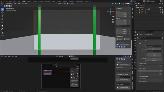Click the Add Game Property button
Image resolution: width=164 pixels, height=92 pixels.
tap(123, 45)
